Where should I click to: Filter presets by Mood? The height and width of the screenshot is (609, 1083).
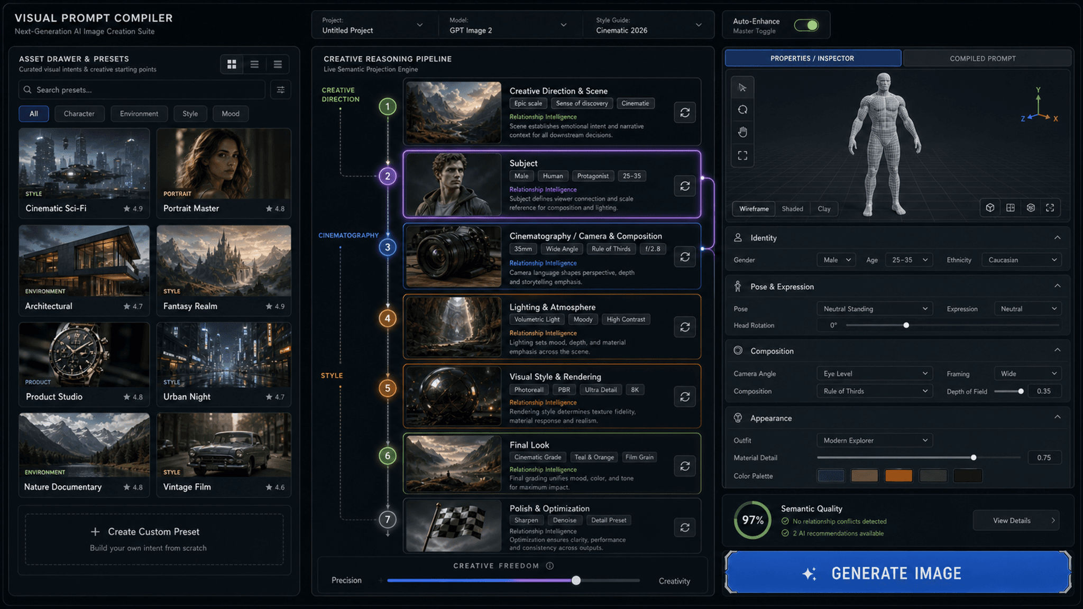tap(231, 114)
